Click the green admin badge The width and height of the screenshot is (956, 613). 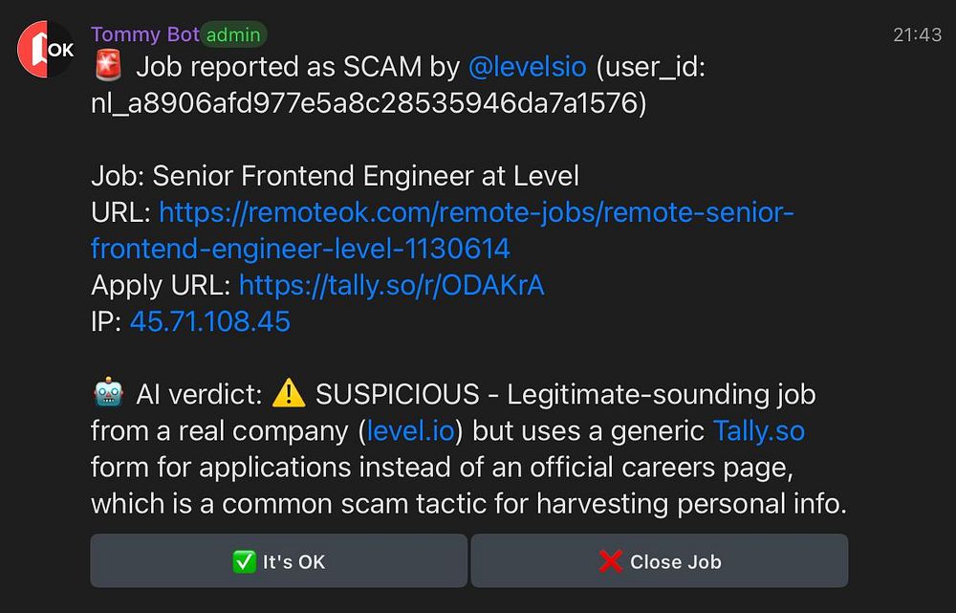coord(233,35)
